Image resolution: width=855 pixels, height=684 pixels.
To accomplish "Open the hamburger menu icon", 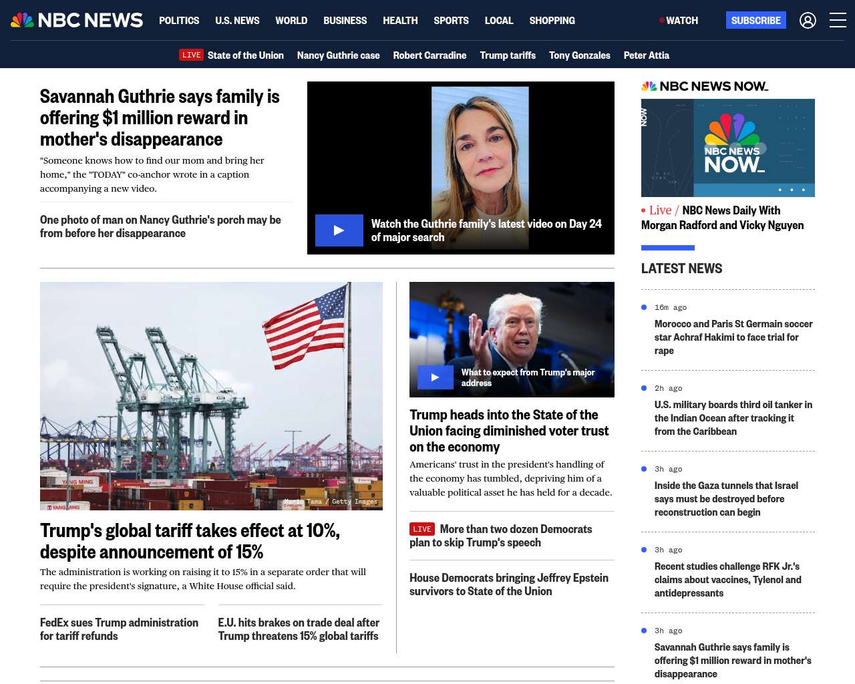I will (838, 21).
